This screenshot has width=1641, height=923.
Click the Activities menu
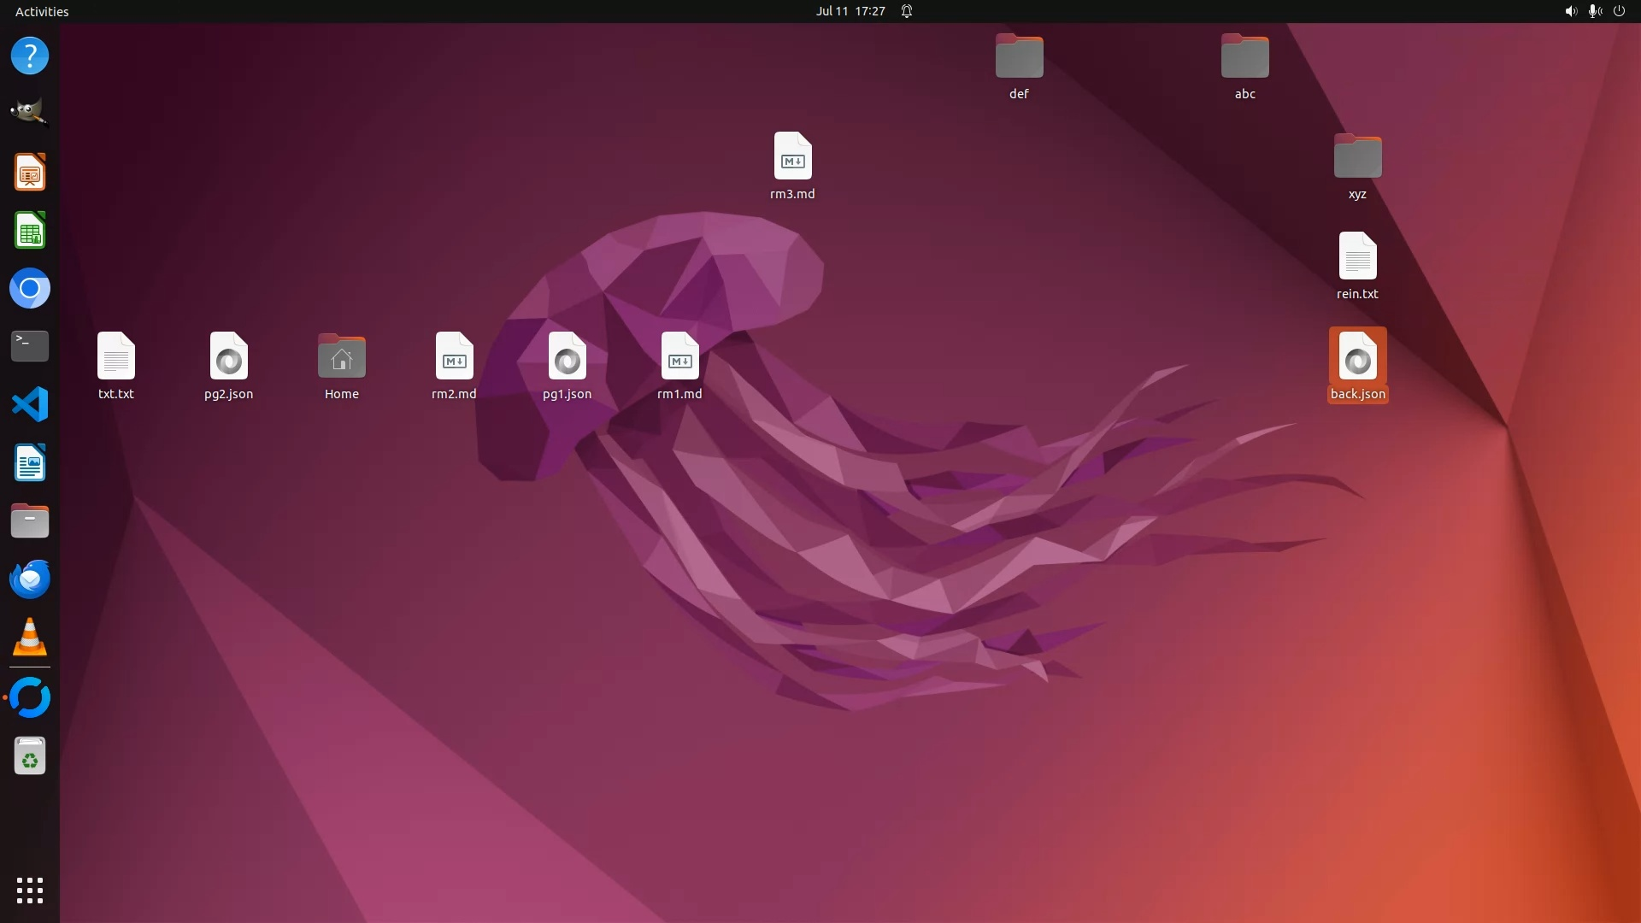pos(42,11)
